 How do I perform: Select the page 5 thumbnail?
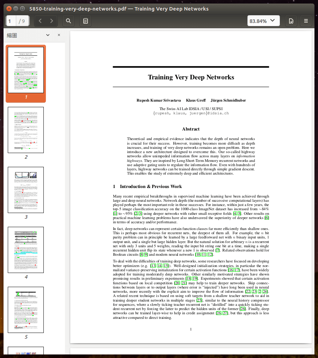pos(26,310)
